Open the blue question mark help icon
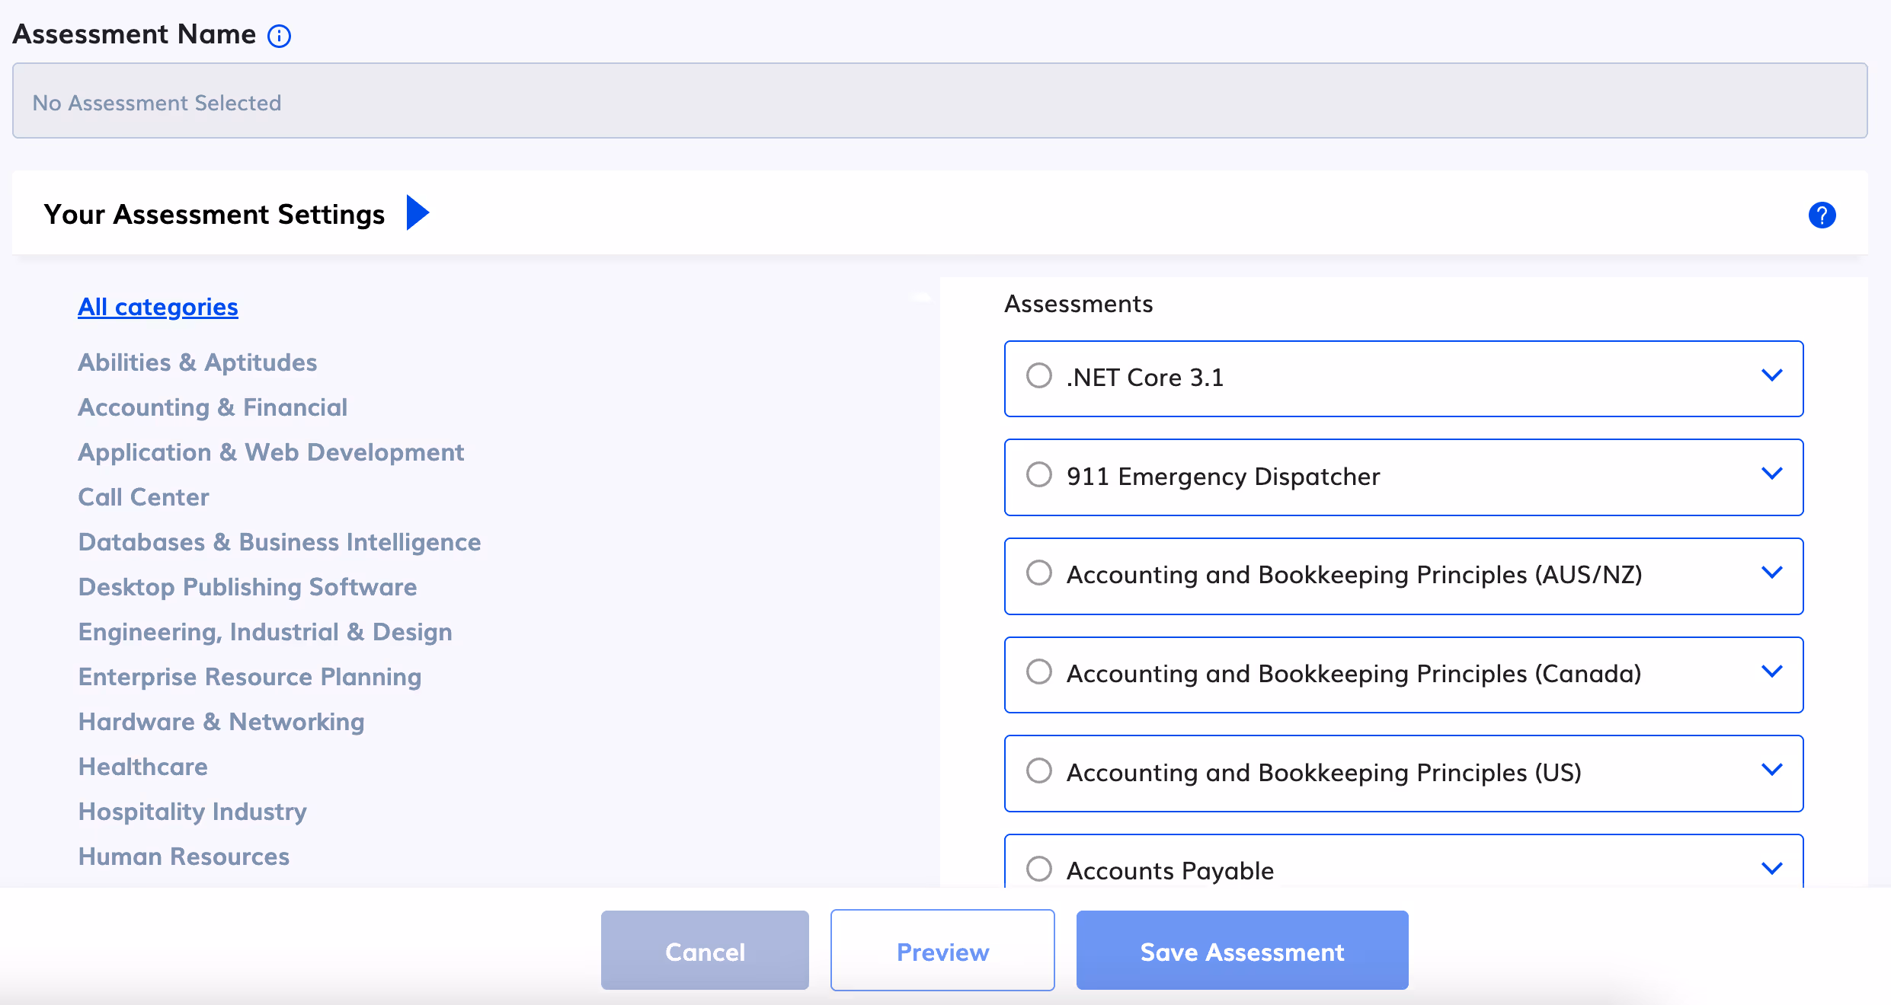Image resolution: width=1891 pixels, height=1005 pixels. (x=1822, y=215)
